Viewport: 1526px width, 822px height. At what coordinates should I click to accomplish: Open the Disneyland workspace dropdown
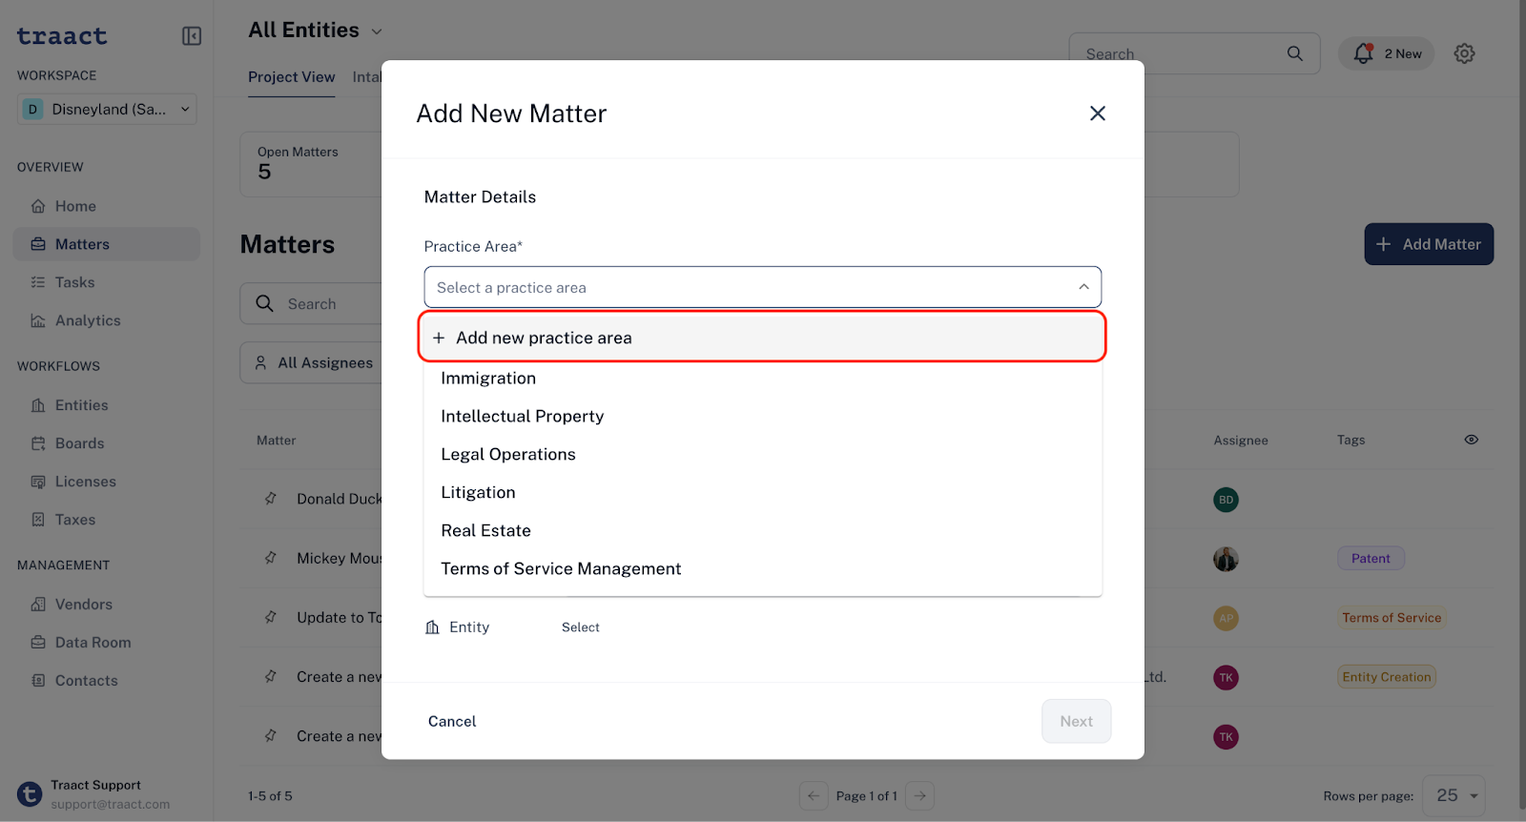[108, 109]
